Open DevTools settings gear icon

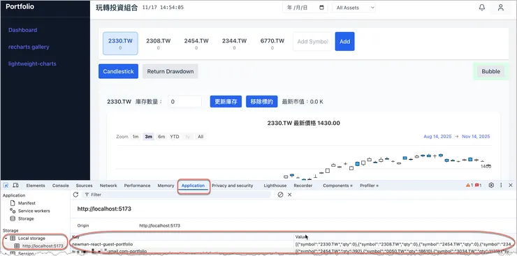[x=491, y=186]
